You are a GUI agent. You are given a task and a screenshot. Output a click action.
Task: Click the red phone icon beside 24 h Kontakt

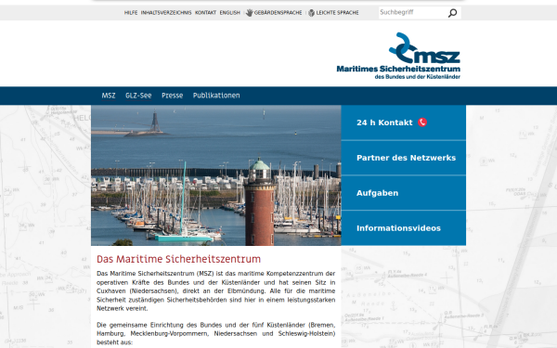click(x=422, y=122)
